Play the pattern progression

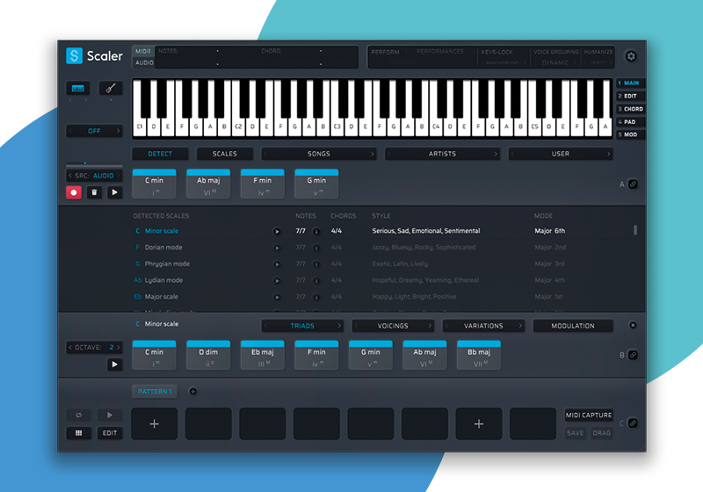coord(110,416)
